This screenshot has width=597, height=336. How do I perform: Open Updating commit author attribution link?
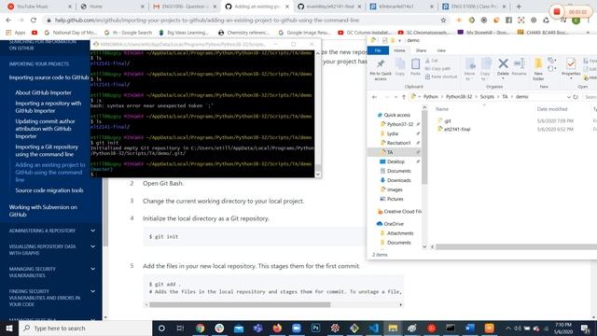click(45, 129)
